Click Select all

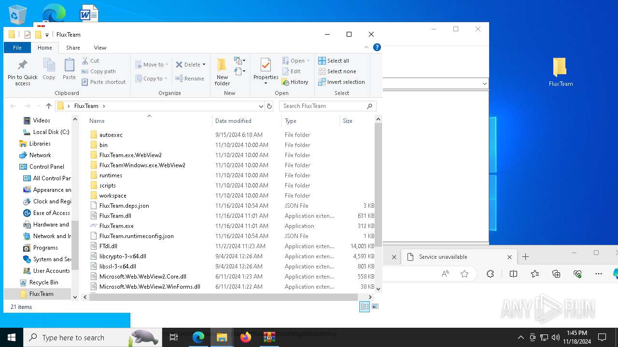point(334,61)
